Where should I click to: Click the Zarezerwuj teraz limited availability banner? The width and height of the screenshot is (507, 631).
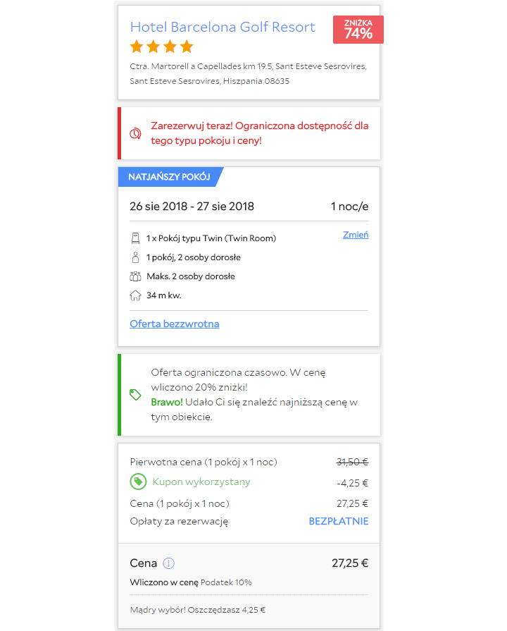click(249, 133)
